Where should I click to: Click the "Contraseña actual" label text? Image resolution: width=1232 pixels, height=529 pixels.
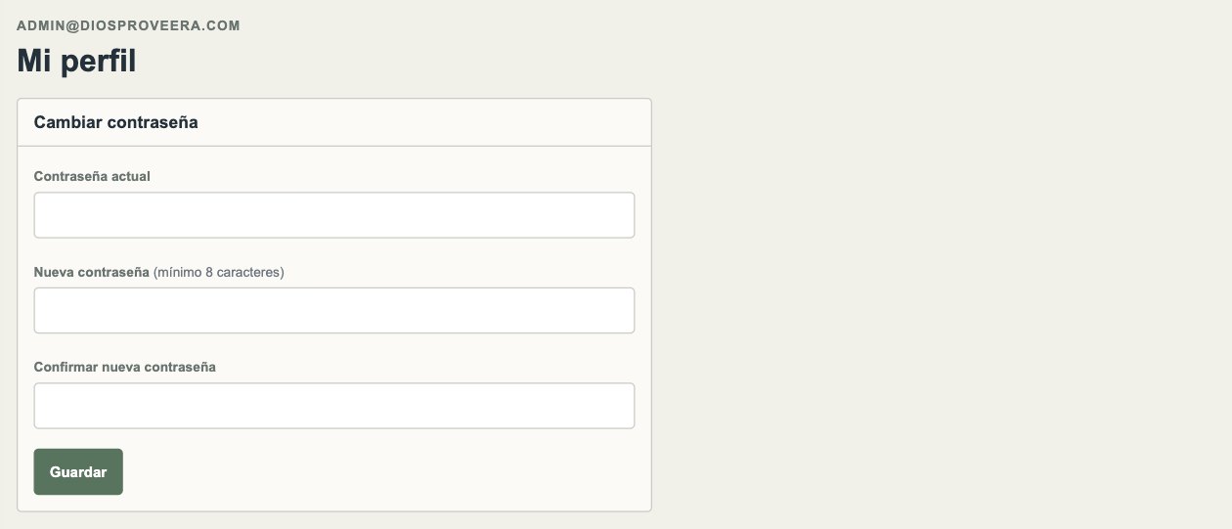pyautogui.click(x=92, y=177)
